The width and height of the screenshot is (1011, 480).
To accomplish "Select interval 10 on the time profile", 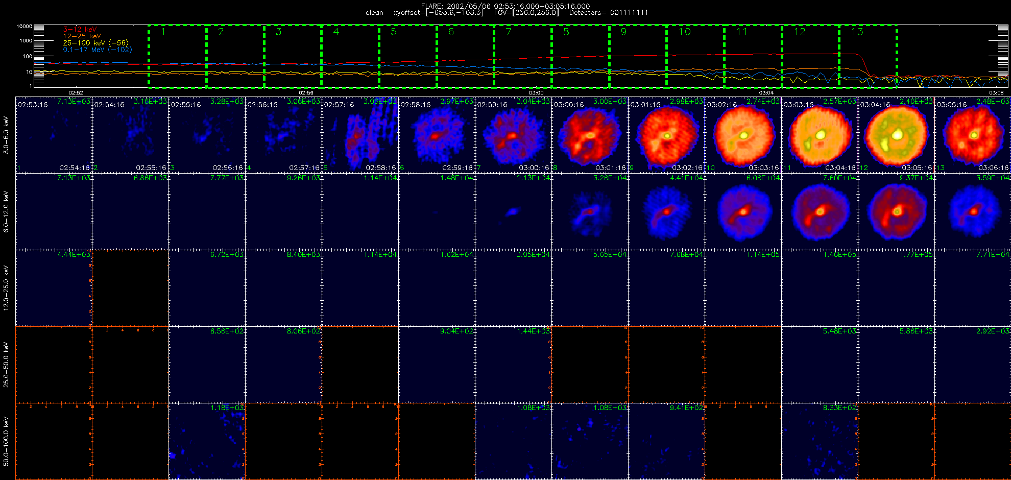I will click(x=695, y=56).
